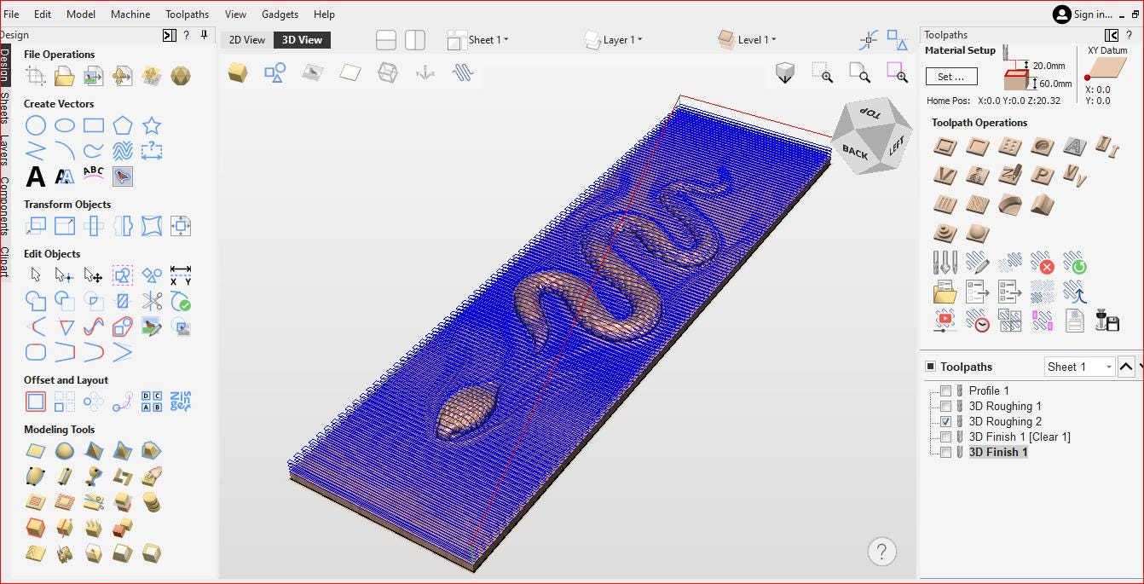Open the Pocket toolpath creation tool
Image resolution: width=1144 pixels, height=584 pixels.
coord(976,147)
